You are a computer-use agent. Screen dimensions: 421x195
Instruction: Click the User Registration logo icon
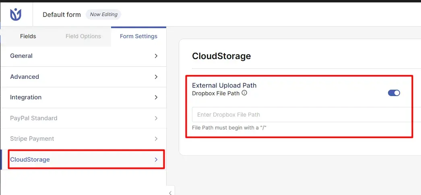click(x=16, y=14)
